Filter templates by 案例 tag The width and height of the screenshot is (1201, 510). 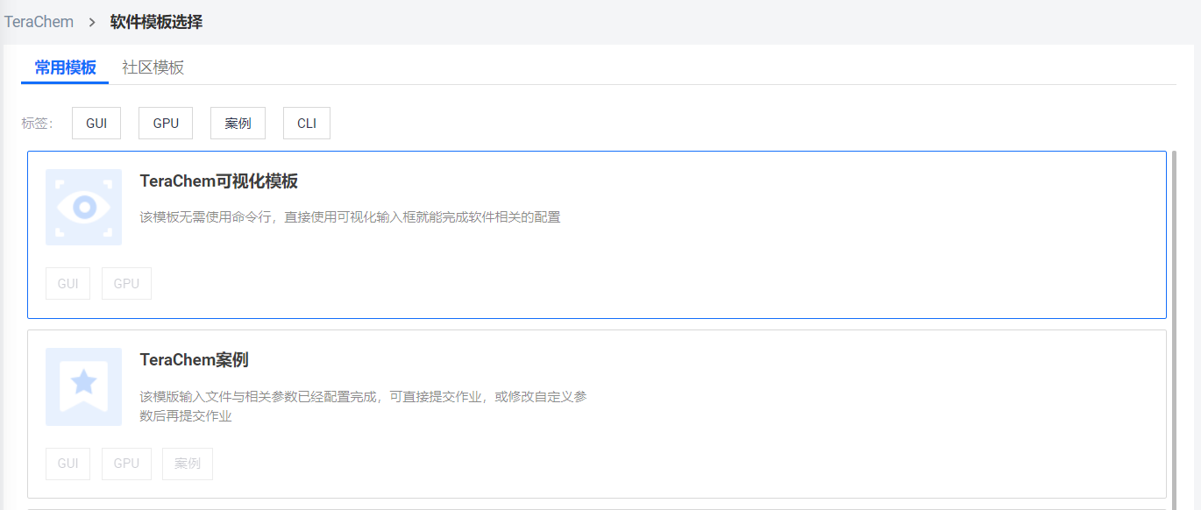(x=238, y=124)
